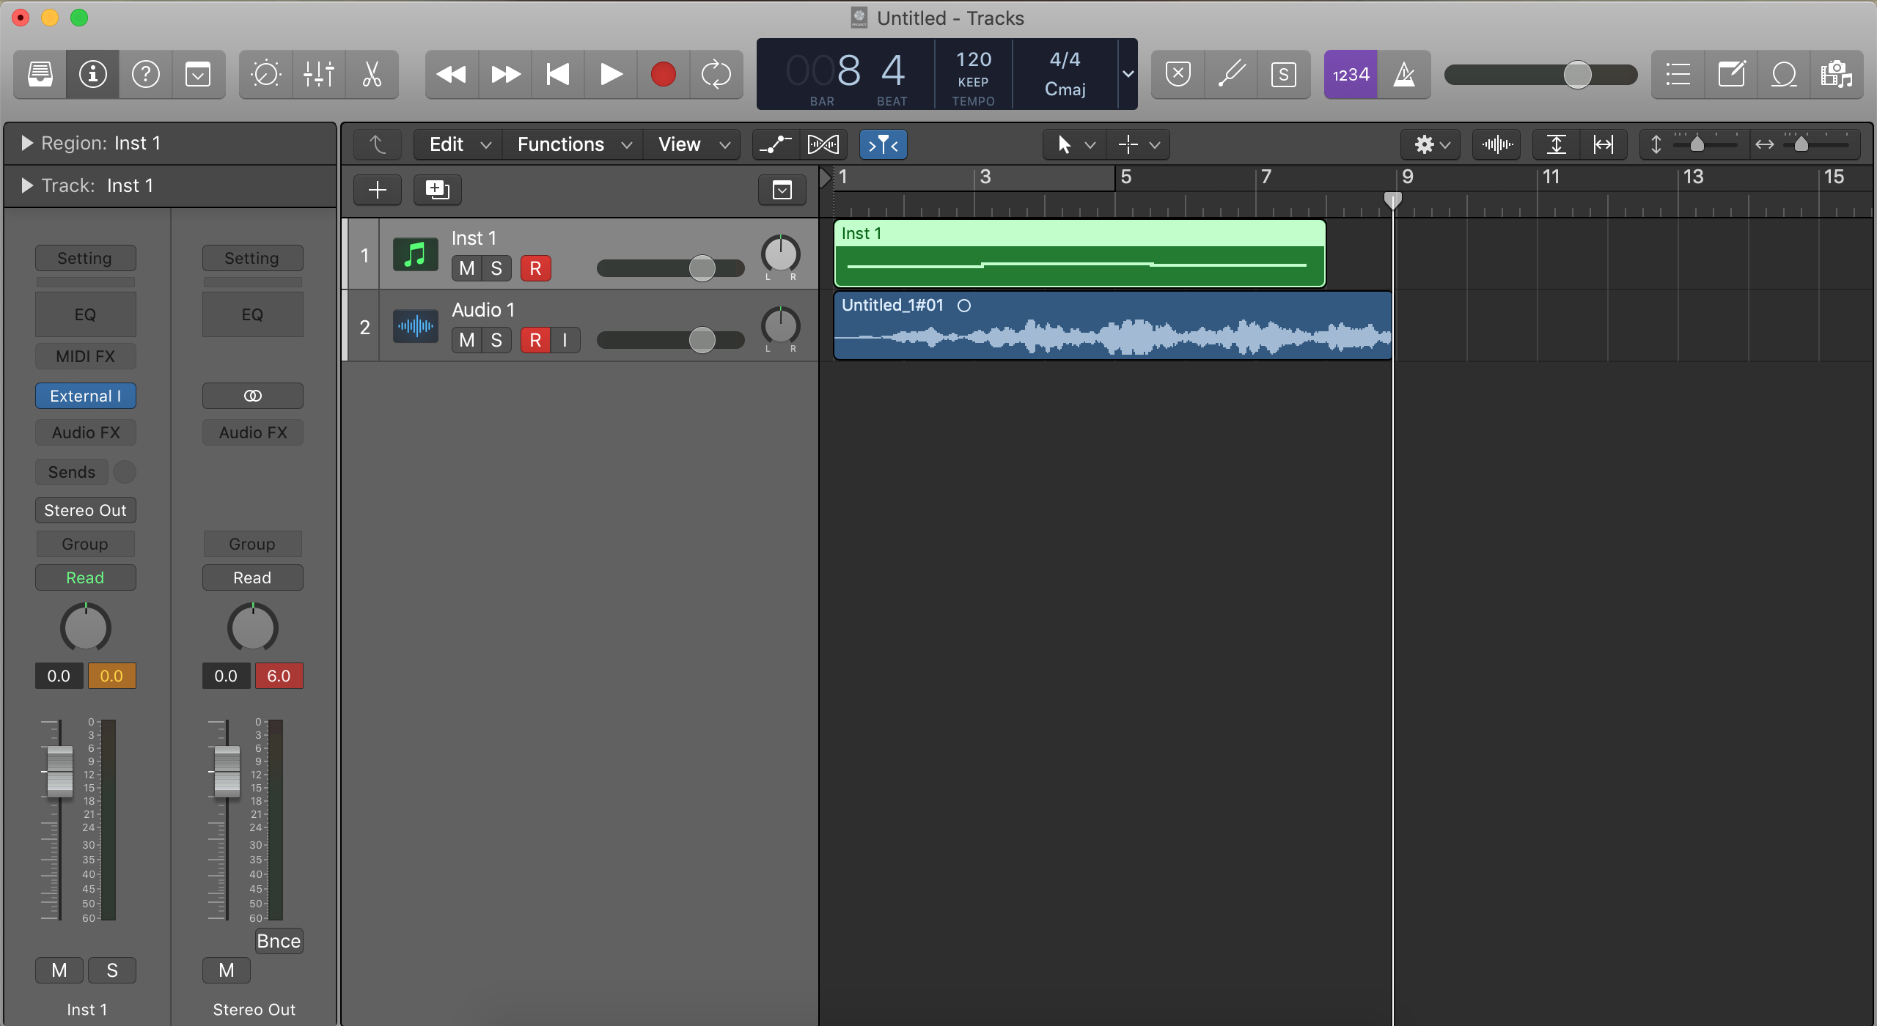
Task: Toggle the Replace mode X button
Action: pos(1178,74)
